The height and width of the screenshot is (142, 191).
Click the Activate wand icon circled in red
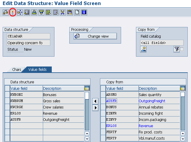tap(12, 12)
